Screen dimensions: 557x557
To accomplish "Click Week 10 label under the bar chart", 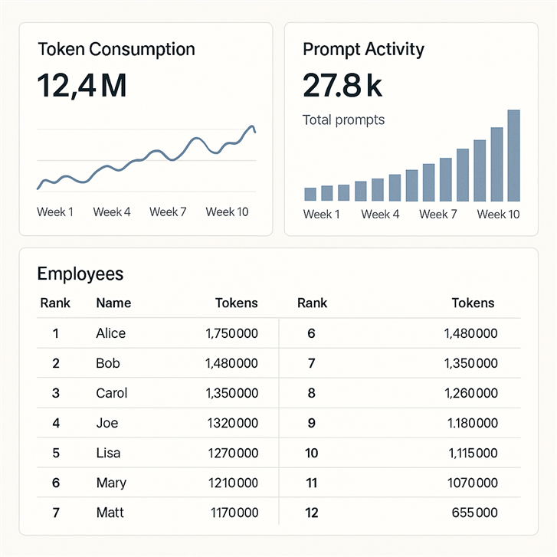I will click(x=498, y=215).
